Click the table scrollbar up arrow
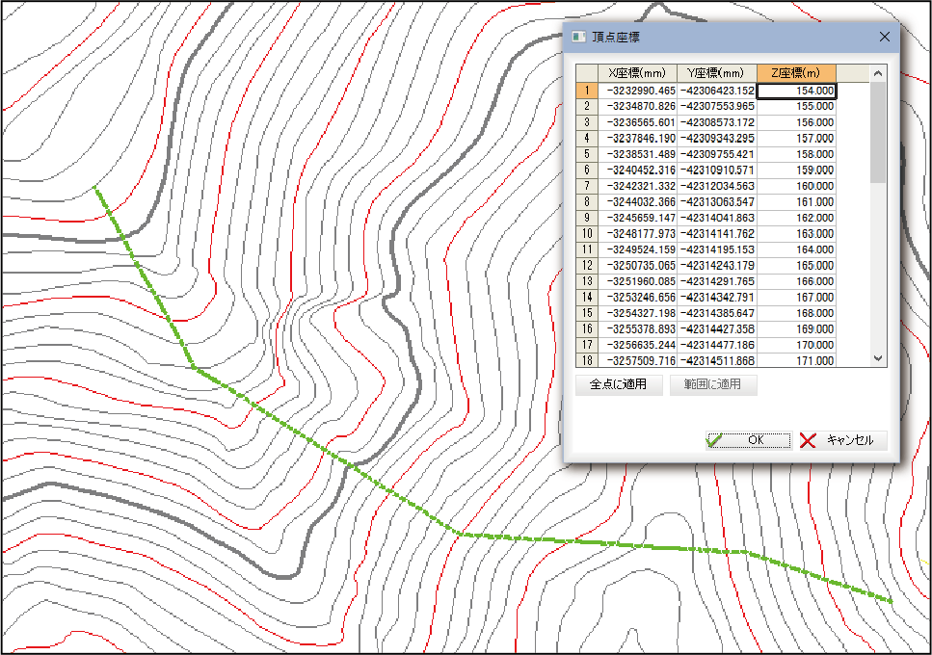 [878, 73]
